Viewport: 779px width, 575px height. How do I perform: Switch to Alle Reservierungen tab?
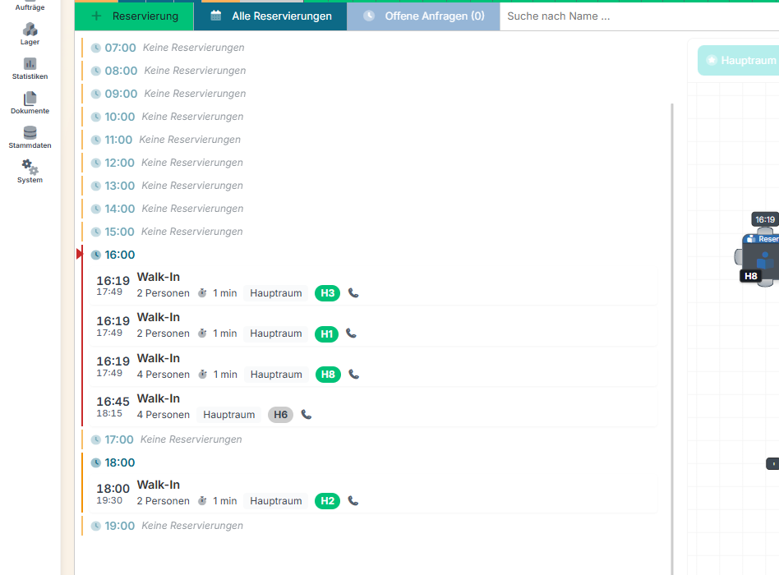click(270, 16)
